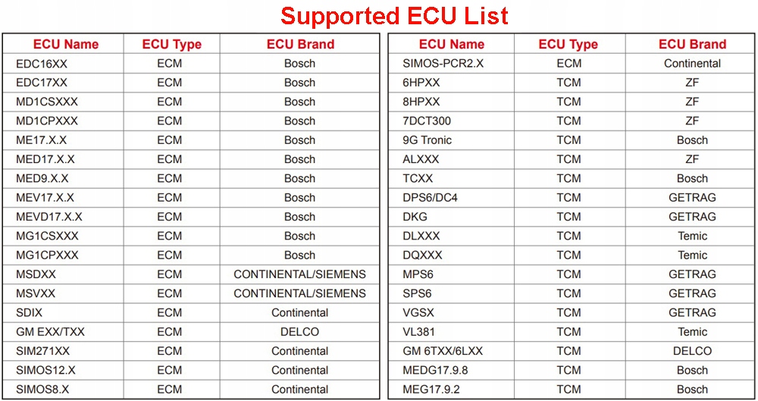
Task: Click the 8HPXX transmission entry
Action: [x=421, y=102]
